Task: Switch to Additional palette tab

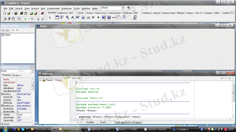Action: (x=62, y=13)
